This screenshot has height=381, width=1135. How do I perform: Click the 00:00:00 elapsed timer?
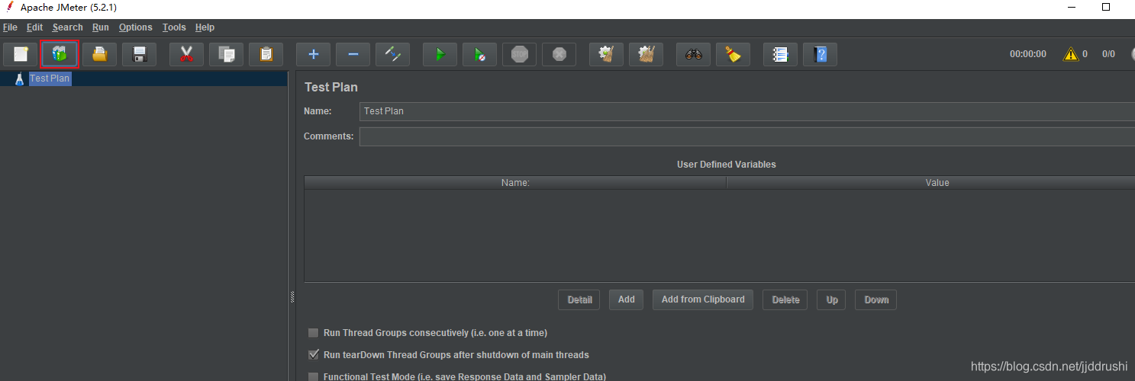point(1028,54)
